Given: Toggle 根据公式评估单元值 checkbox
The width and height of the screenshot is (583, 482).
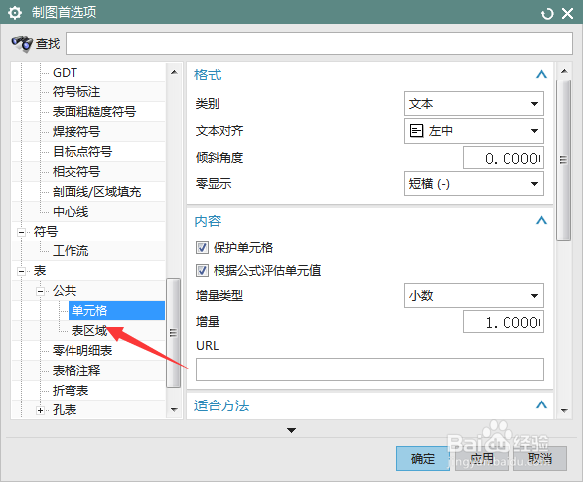Looking at the screenshot, I should (x=202, y=270).
